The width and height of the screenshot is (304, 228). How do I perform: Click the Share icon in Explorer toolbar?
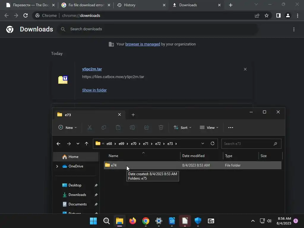(x=147, y=128)
